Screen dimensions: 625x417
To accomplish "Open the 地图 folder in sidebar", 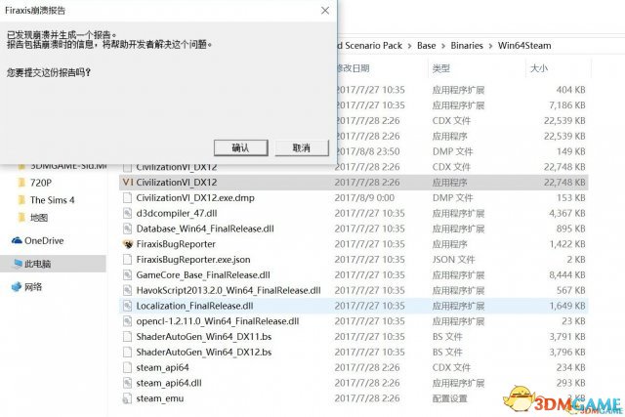I will pos(39,217).
